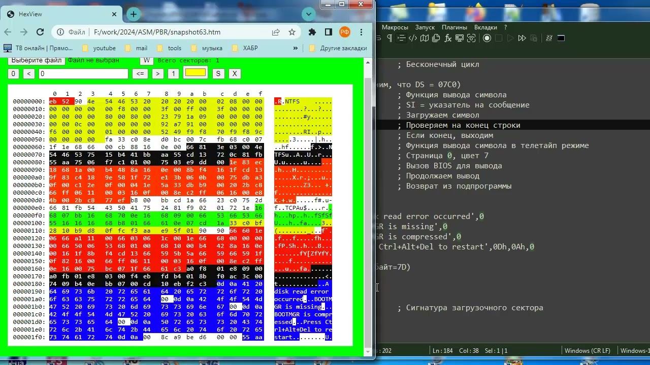Open the ТВ онлайн bookmark

39,48
